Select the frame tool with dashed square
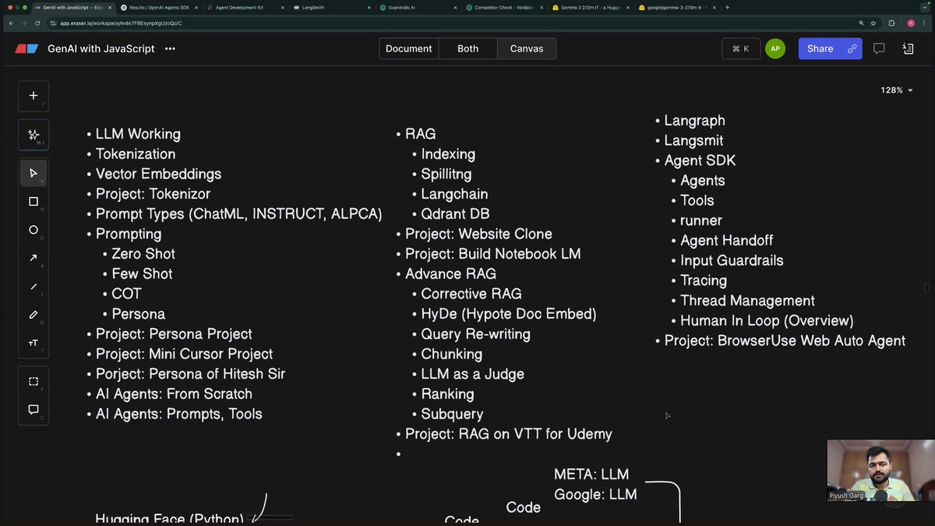 click(34, 381)
